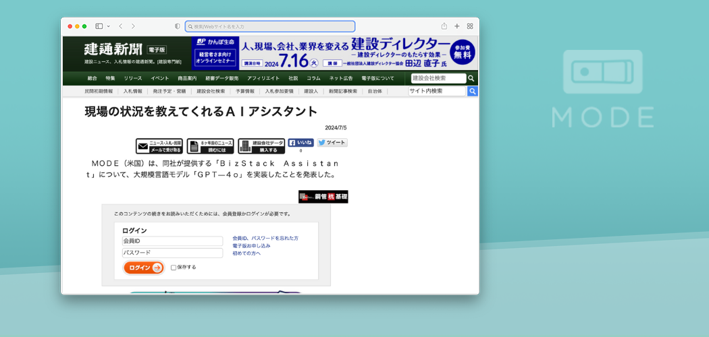Toggle the 保存する checkbox
Screen dimensions: 709x337
point(174,268)
